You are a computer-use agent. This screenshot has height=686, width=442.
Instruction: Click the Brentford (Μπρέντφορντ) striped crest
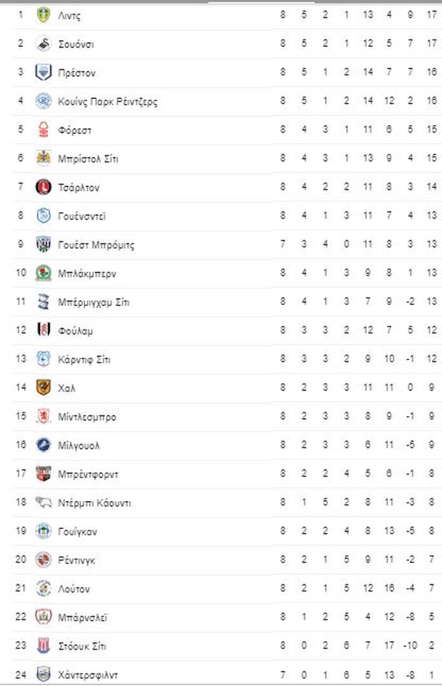[43, 473]
